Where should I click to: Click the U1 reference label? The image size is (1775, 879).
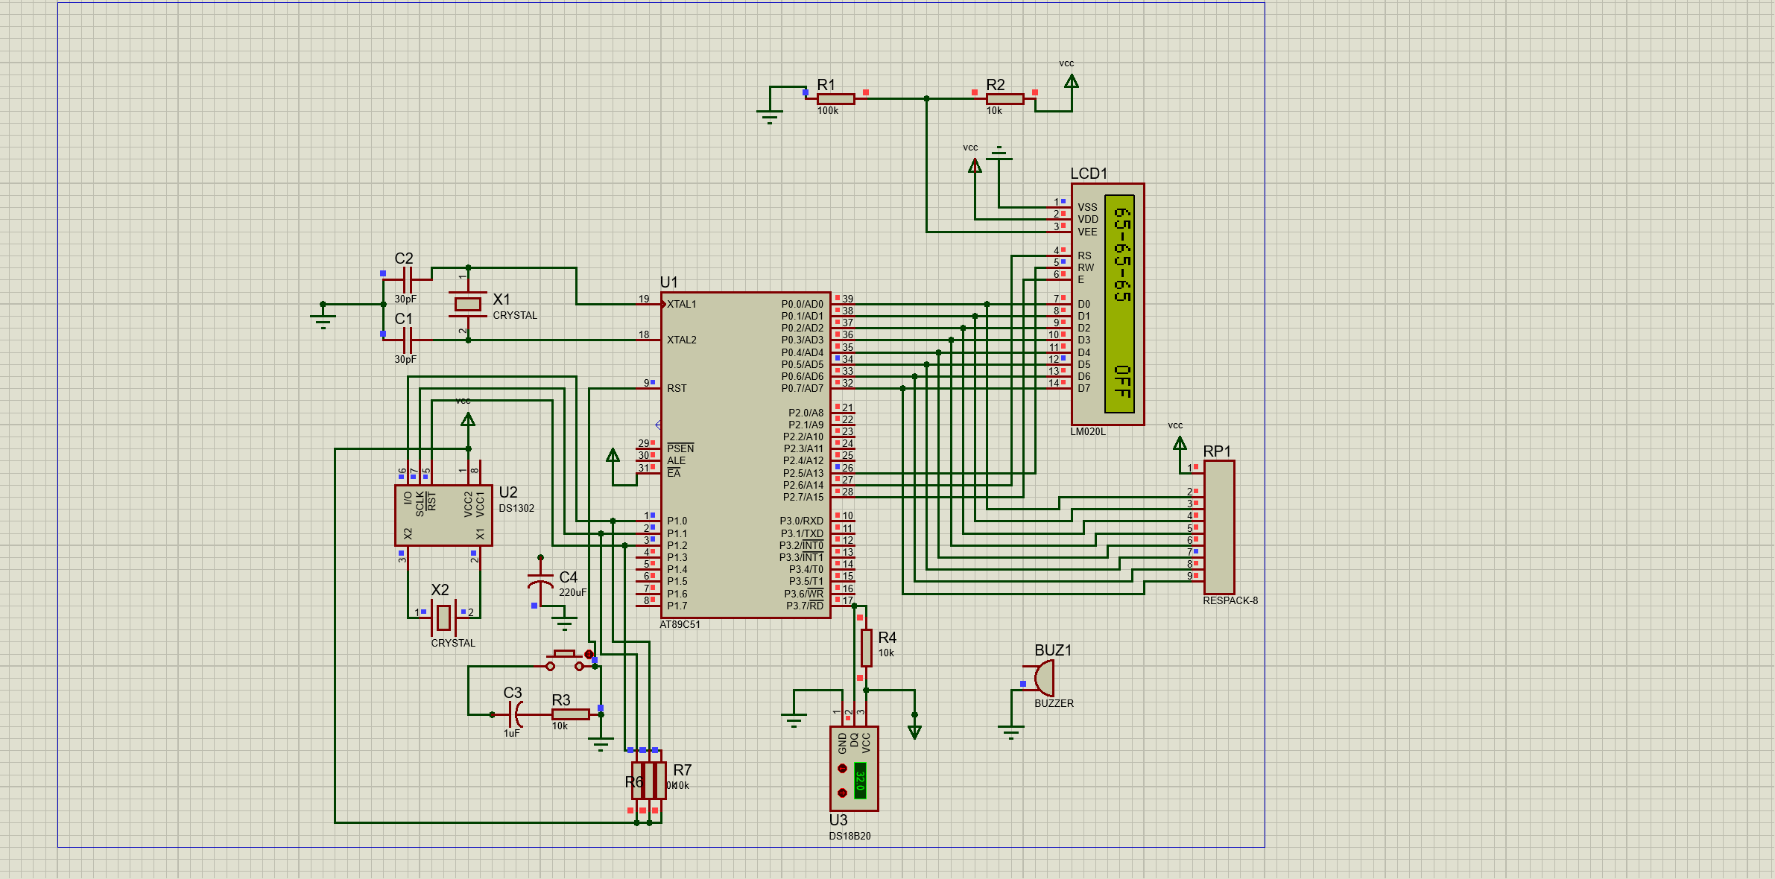coord(668,282)
